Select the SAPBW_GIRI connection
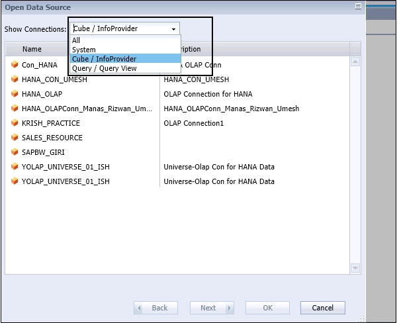The height and width of the screenshot is (323, 397). [43, 152]
